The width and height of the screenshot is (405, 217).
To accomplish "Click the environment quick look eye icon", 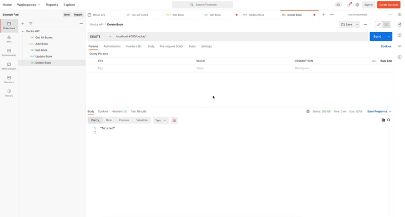I will tap(399, 15).
